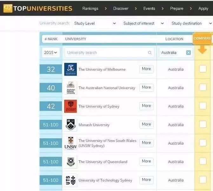Open the Study destination dropdown
This screenshot has height=191, width=213.
[x=191, y=24]
